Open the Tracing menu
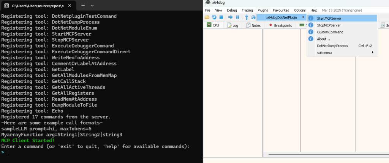This screenshot has height=163, width=389. tap(247, 10)
